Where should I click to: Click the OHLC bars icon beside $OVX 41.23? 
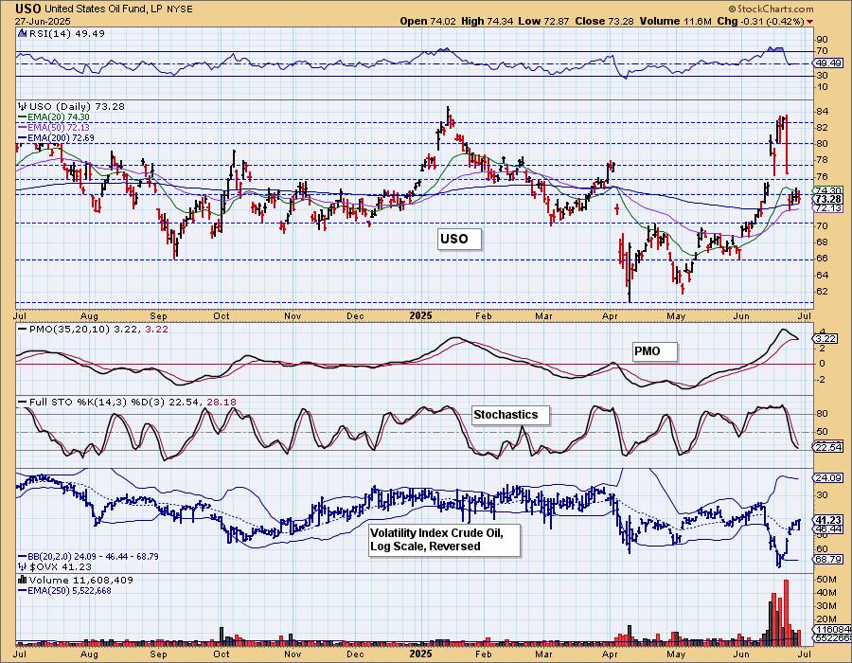tap(22, 566)
